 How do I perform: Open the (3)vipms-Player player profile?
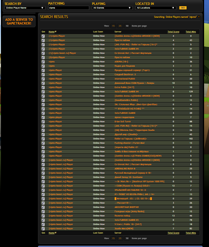57,57
